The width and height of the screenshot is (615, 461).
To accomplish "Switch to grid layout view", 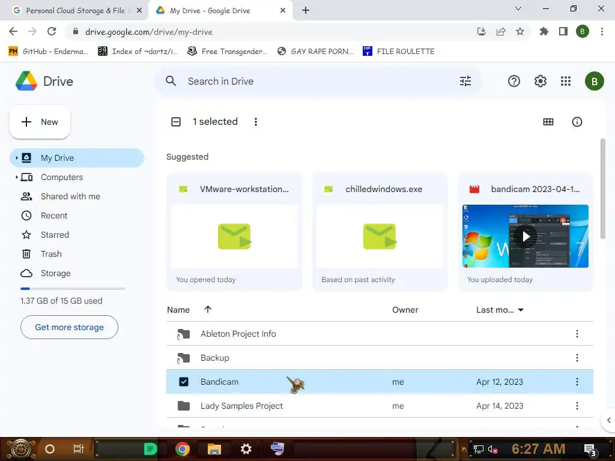I will point(548,122).
